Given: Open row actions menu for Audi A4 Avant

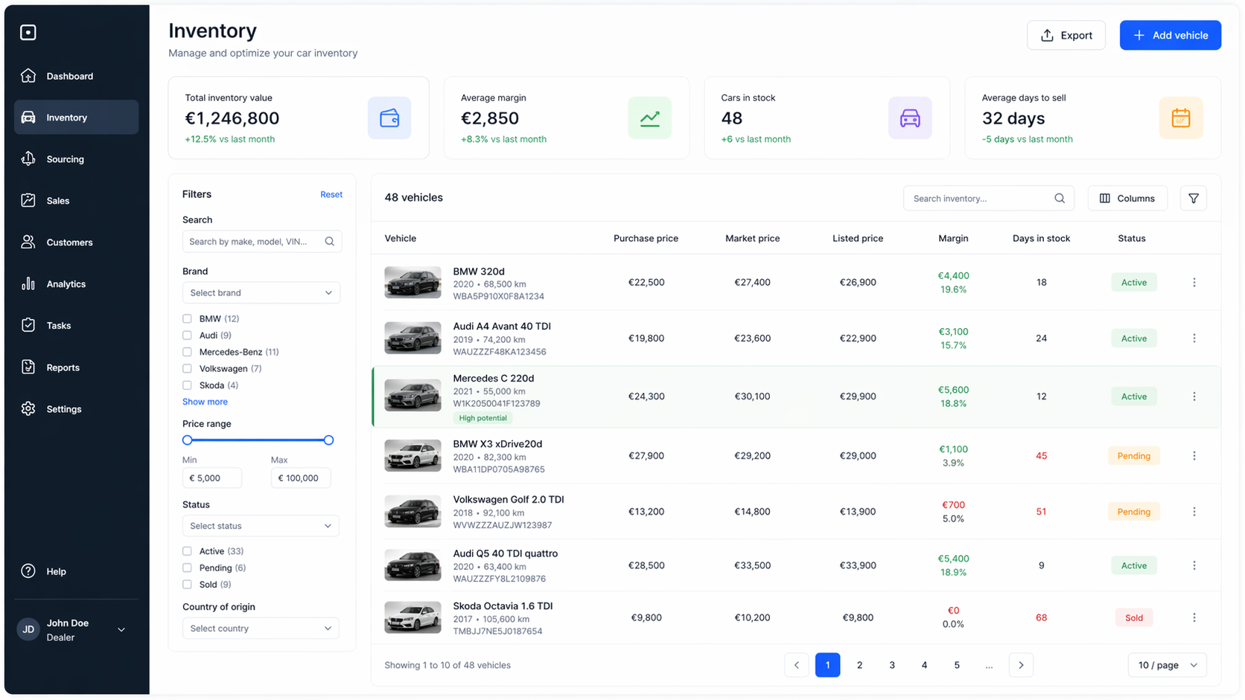Looking at the screenshot, I should pos(1194,338).
